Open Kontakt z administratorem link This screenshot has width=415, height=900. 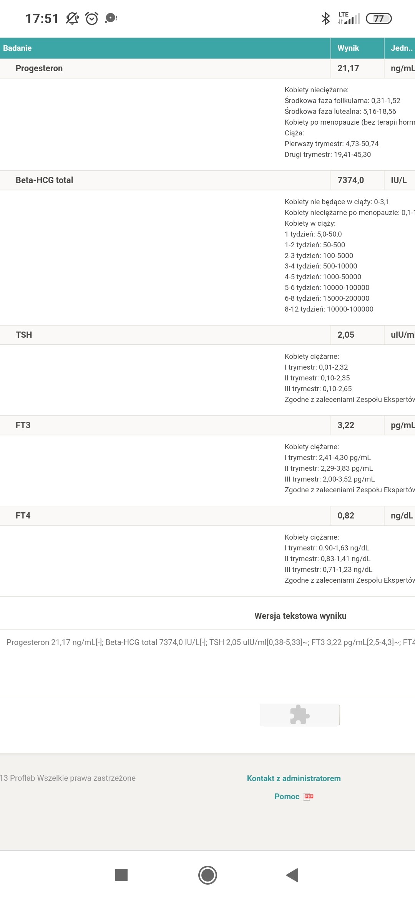click(294, 778)
